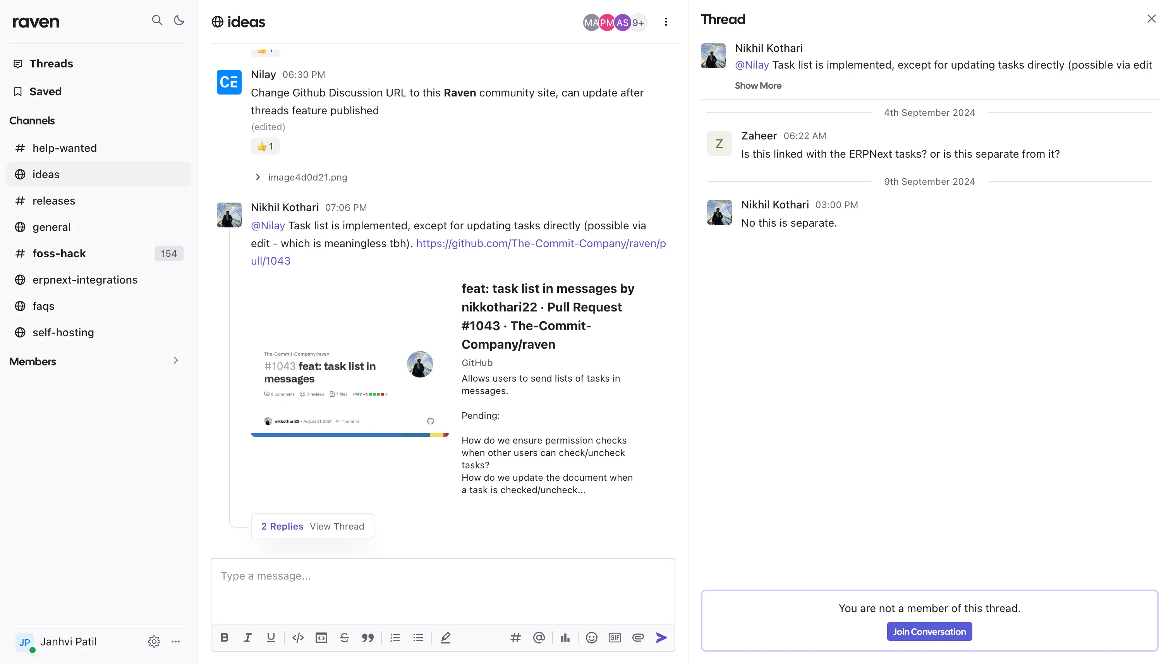Open the foss-hack channel
This screenshot has width=1171, height=664.
[x=59, y=254]
